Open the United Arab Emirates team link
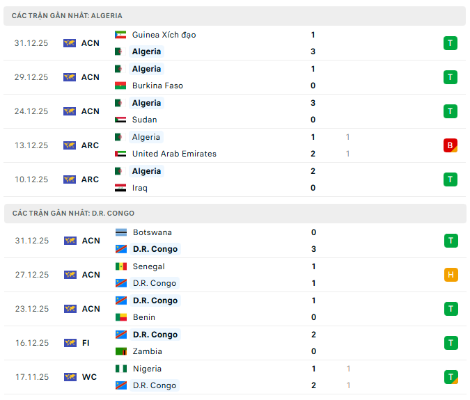Screen dimensions: 470x400 click(174, 154)
